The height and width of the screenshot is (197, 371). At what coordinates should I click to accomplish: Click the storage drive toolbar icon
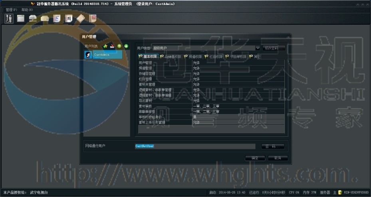click(x=45, y=19)
